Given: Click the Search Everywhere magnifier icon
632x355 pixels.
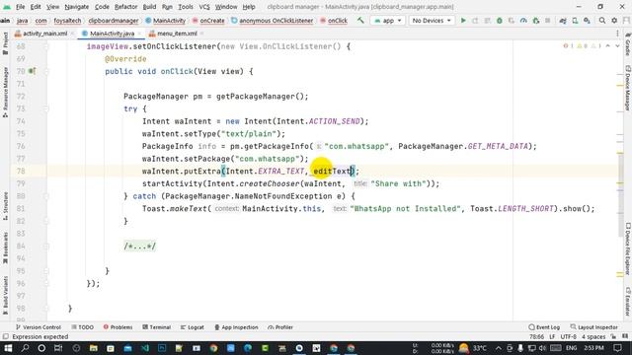Looking at the screenshot, I should tap(602, 20).
